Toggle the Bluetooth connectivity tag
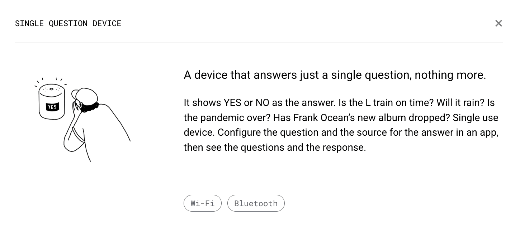The height and width of the screenshot is (227, 520). tap(256, 203)
